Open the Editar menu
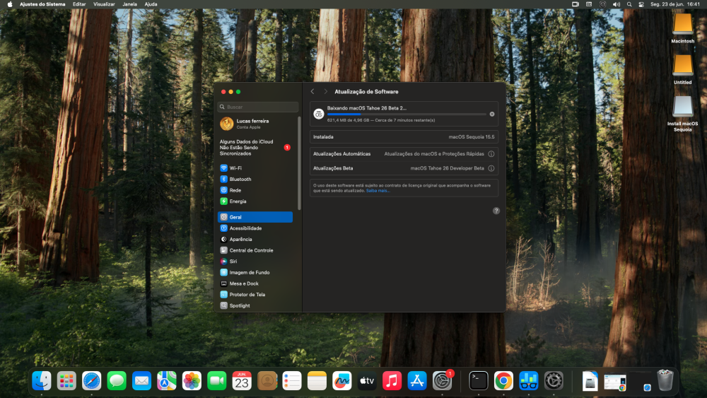The width and height of the screenshot is (707, 398). coord(79,4)
